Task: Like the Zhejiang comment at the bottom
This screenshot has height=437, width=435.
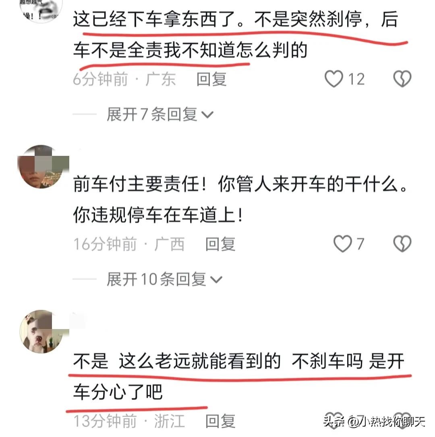Action: click(334, 420)
